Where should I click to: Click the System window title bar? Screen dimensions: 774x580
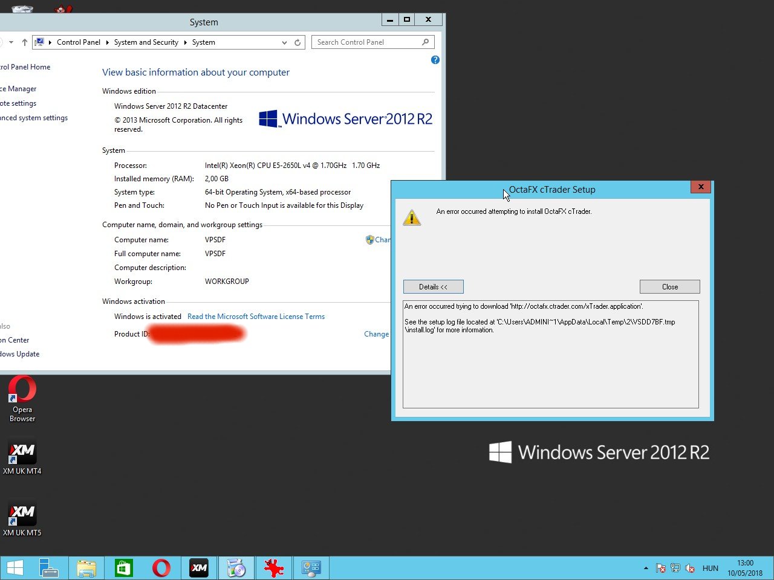coord(204,22)
